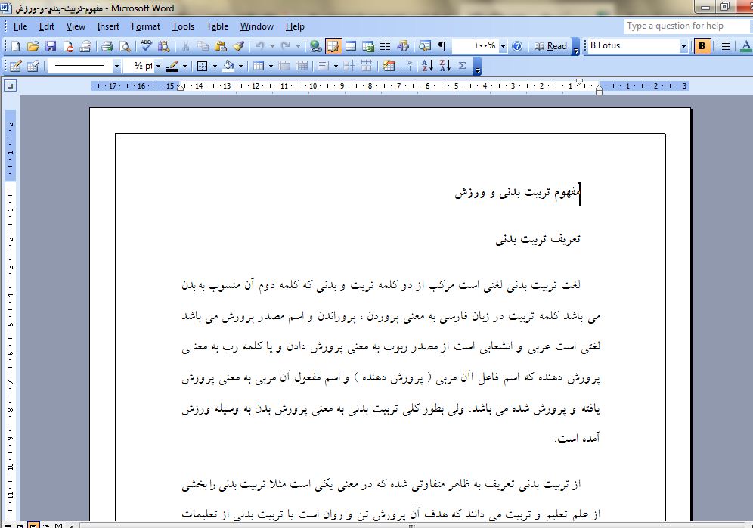The image size is (753, 528).
Task: Toggle Bold formatting button
Action: click(702, 46)
